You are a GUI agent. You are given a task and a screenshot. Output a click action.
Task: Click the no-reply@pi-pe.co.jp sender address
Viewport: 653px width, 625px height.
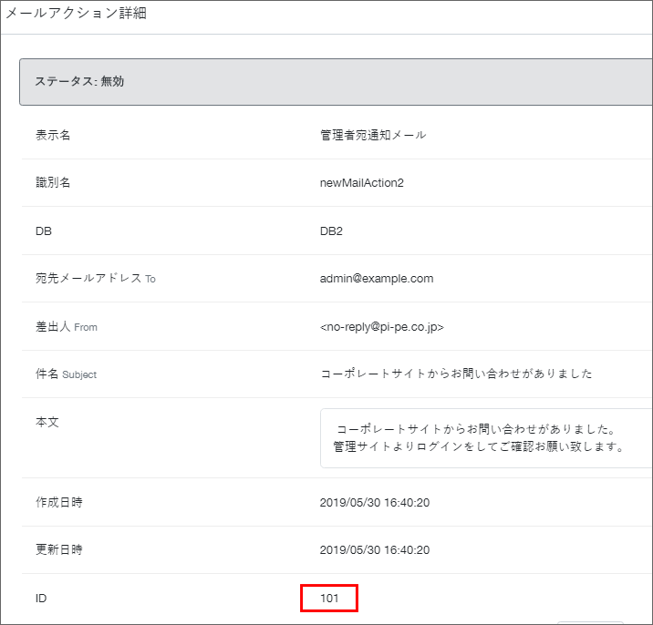(382, 327)
